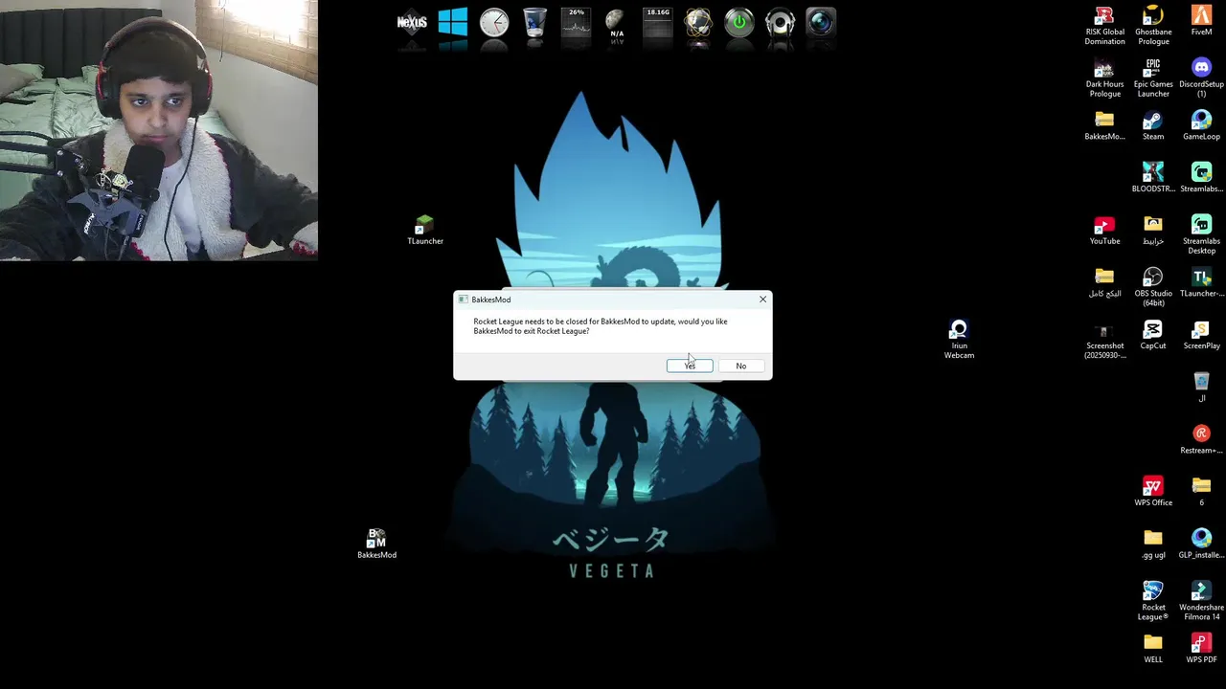Launch the CapCut shortcut
The image size is (1226, 689).
click(1153, 335)
